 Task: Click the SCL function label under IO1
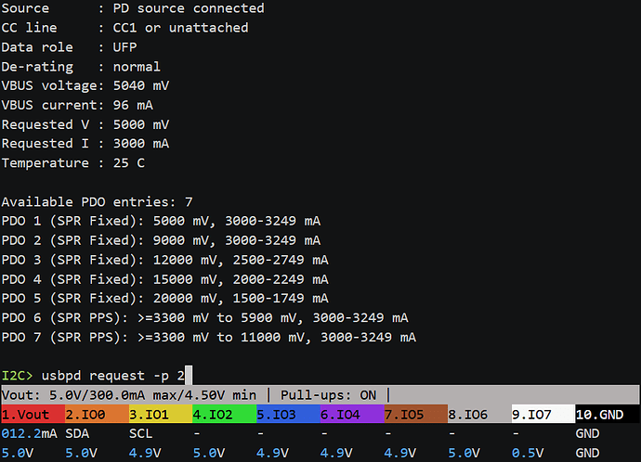coord(141,433)
